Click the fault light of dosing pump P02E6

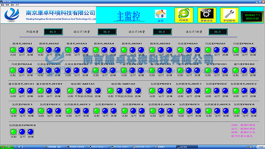coord(253,111)
